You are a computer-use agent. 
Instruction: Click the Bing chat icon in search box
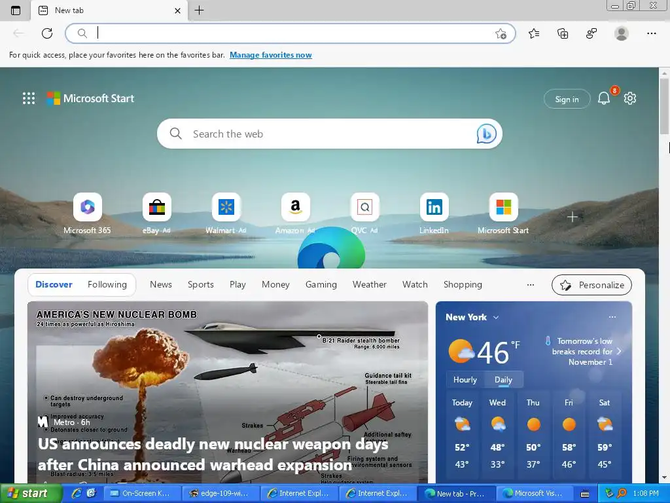click(x=486, y=134)
